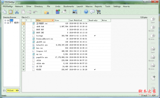Open the Drive menu
160x98 pixels.
(29, 6)
